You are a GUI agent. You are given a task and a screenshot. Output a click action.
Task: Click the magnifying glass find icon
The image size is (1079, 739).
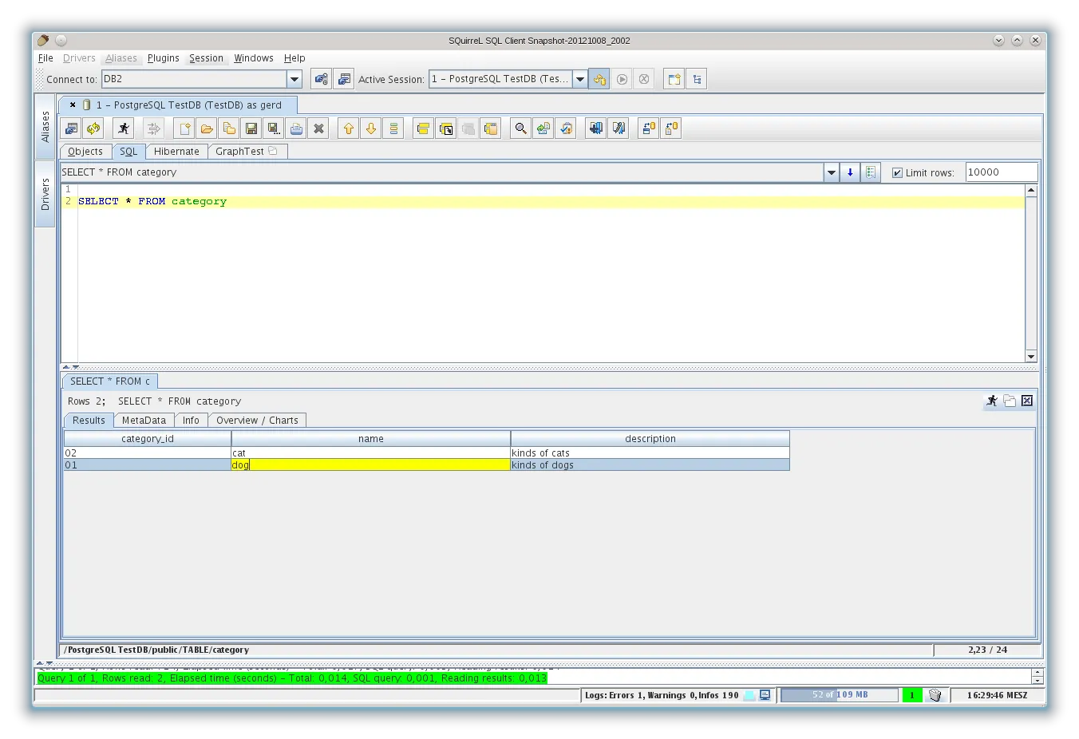(x=520, y=128)
